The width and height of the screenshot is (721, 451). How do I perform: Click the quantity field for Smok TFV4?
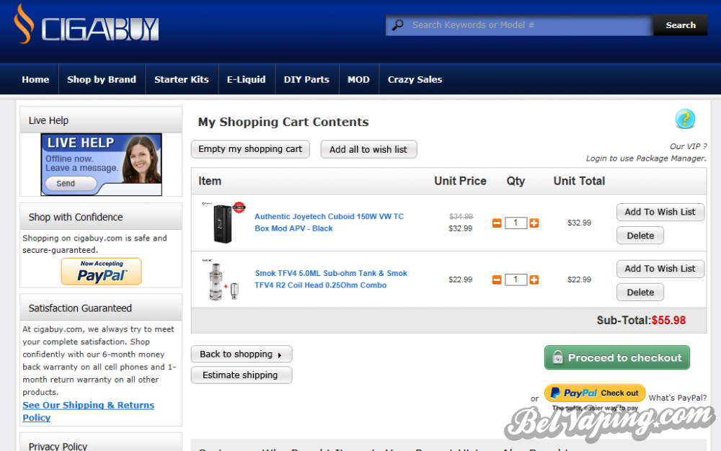[x=516, y=280]
